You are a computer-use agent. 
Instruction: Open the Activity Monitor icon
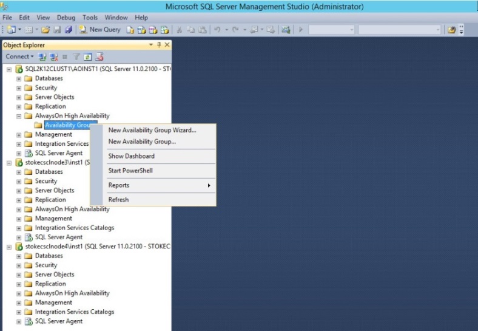[286, 30]
